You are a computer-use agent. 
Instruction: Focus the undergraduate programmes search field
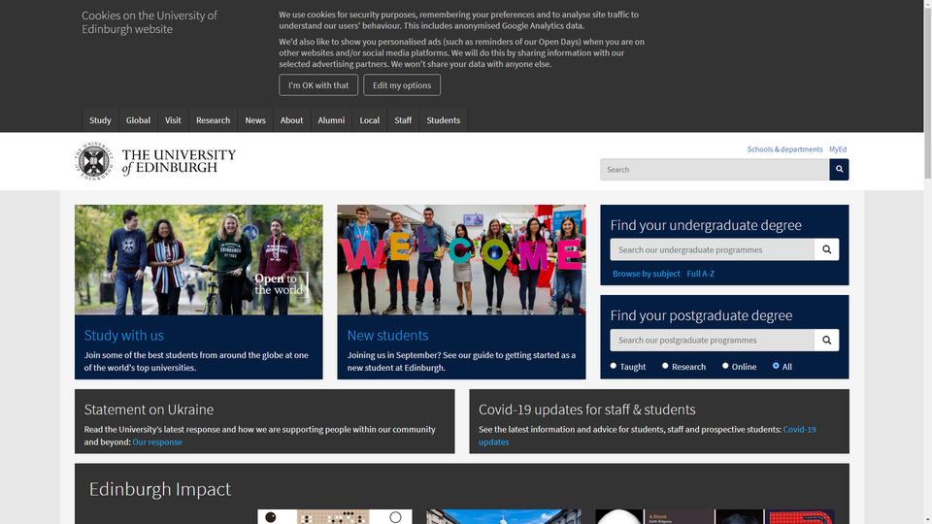[x=712, y=249]
